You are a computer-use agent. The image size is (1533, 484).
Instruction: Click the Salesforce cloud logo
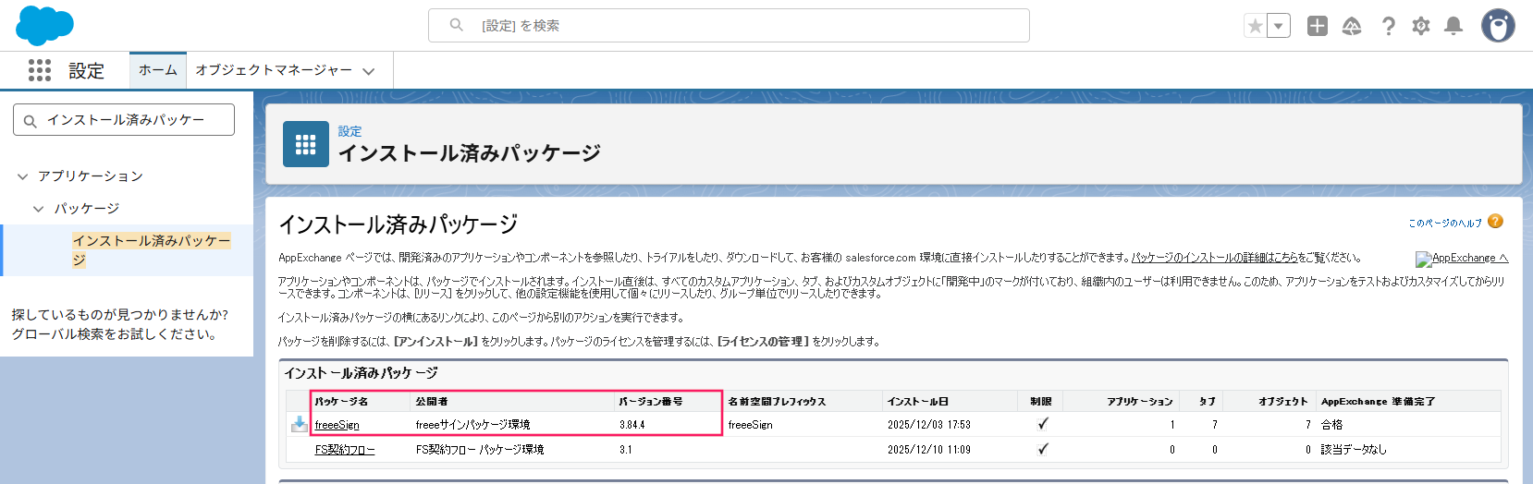click(x=44, y=25)
